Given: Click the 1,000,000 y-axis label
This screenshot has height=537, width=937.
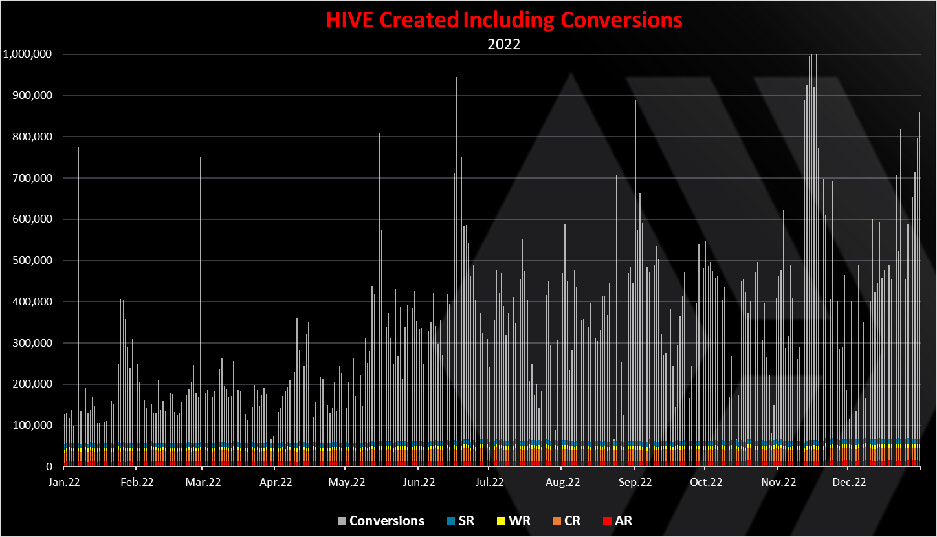Looking at the screenshot, I should pos(28,54).
